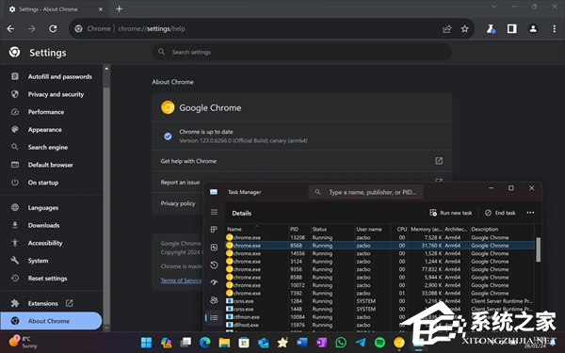
Task: Open Autofill and passwords settings
Action: coord(51,77)
